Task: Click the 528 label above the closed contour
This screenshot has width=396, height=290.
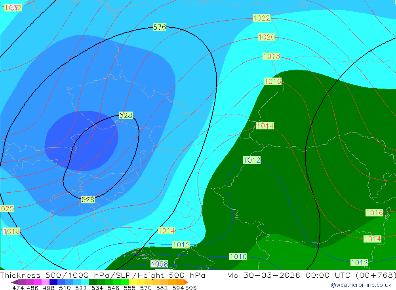Action: pos(126,116)
